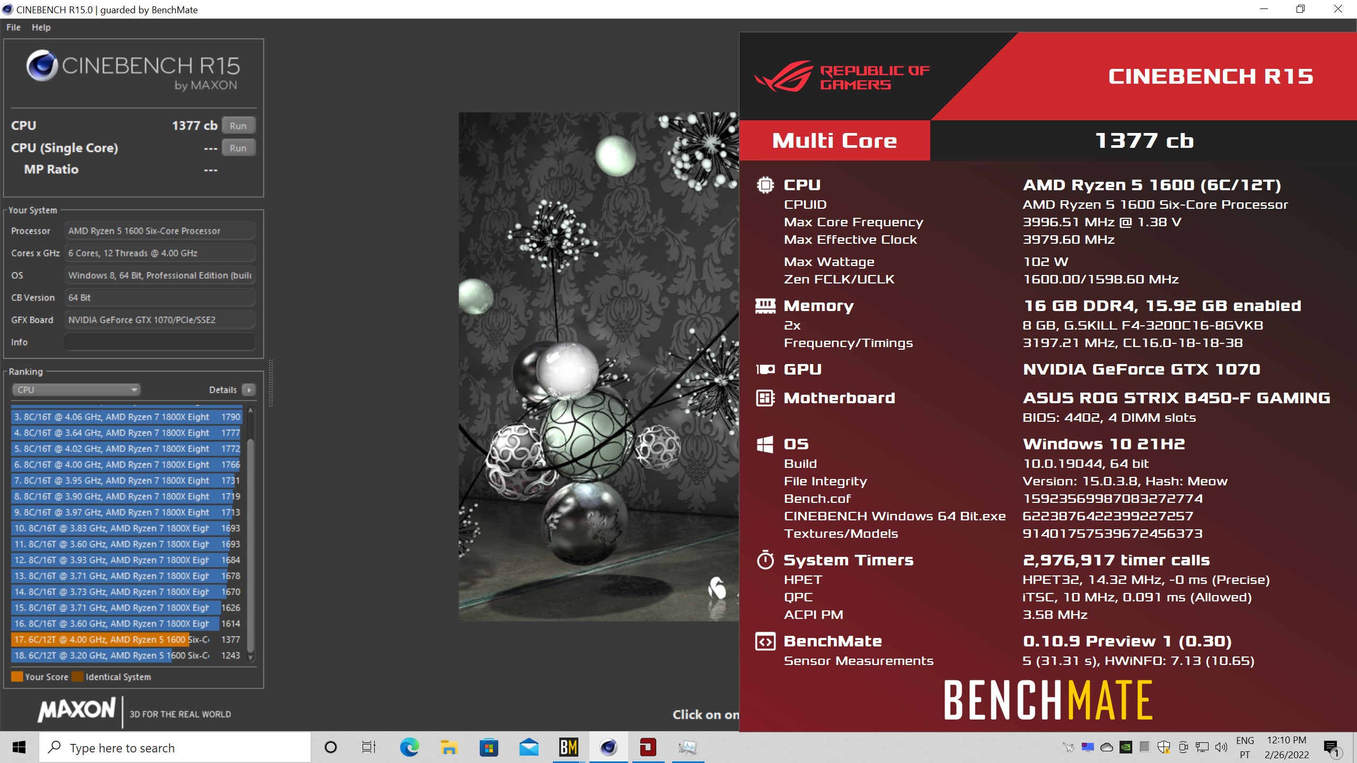The height and width of the screenshot is (763, 1357).
Task: Switch to red AMD Ryzen Master taskbar icon
Action: pos(648,748)
